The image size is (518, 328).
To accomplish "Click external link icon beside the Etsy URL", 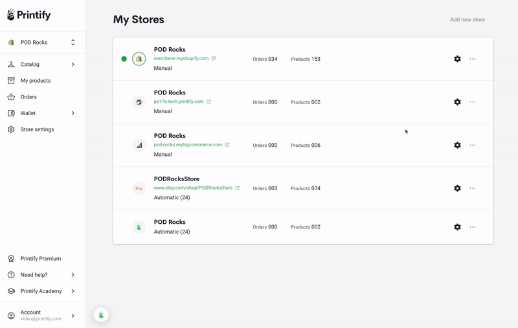I will 237,188.
